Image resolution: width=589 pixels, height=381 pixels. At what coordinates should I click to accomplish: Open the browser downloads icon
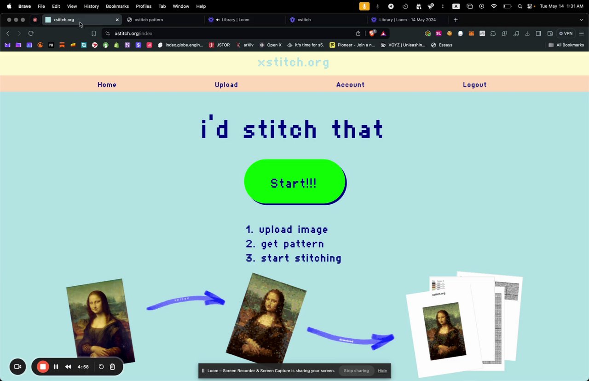(x=527, y=33)
